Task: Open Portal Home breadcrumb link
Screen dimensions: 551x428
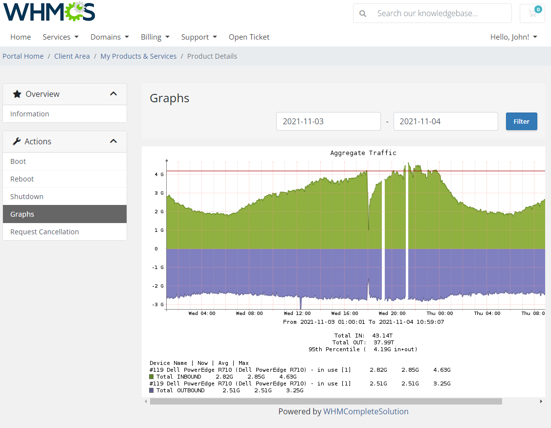Action: coord(23,56)
